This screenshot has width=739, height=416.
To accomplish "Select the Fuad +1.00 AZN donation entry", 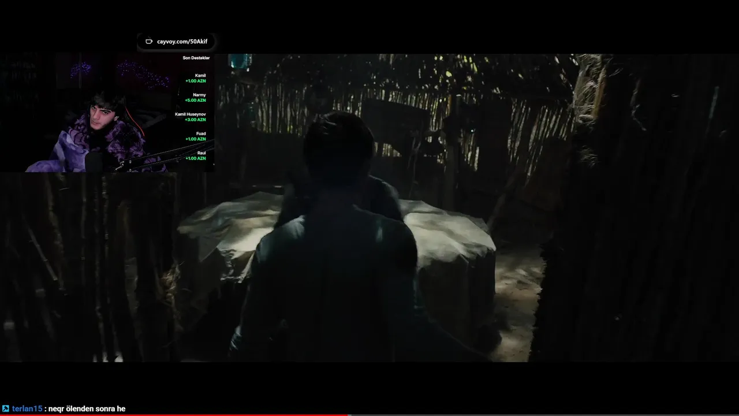I will tap(195, 136).
